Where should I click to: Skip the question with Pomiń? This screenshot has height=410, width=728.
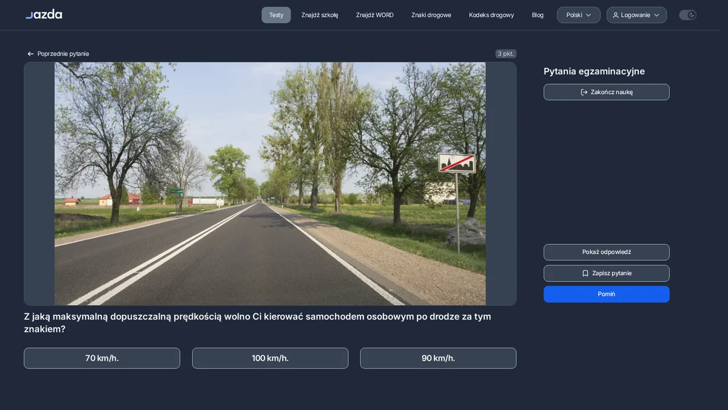(x=607, y=294)
